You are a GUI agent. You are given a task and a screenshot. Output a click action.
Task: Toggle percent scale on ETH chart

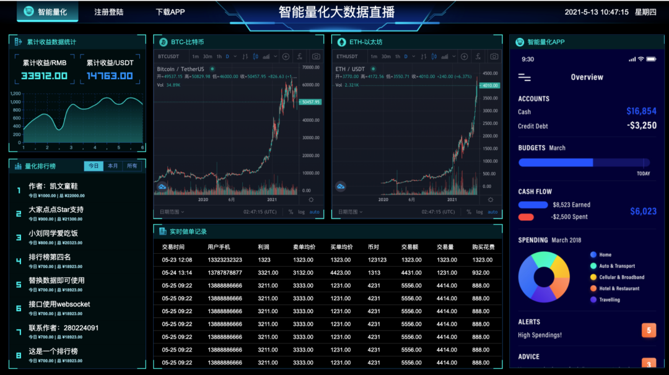[469, 212]
